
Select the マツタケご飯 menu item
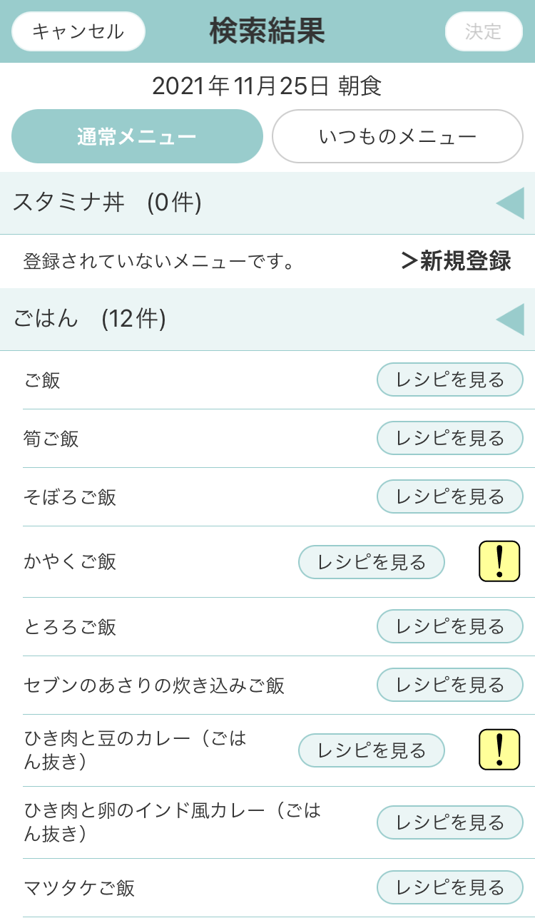tap(79, 888)
